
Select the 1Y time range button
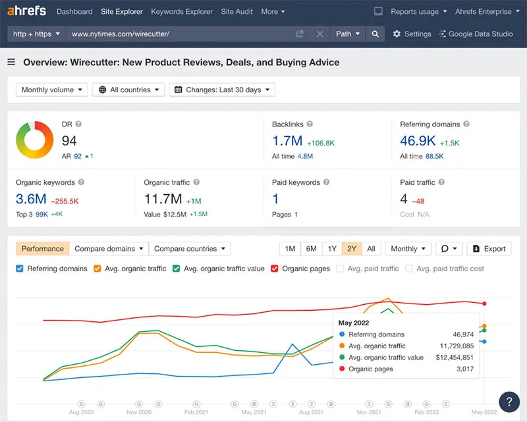click(331, 249)
